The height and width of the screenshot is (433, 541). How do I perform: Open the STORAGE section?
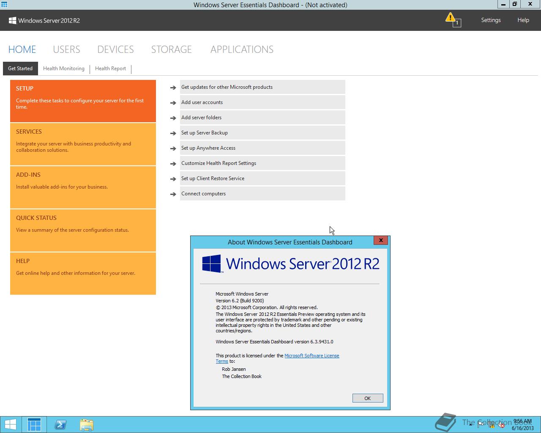click(171, 49)
